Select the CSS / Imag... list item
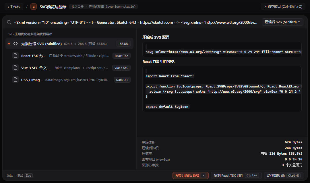Screen dimensions: 310x183 tap(69, 80)
